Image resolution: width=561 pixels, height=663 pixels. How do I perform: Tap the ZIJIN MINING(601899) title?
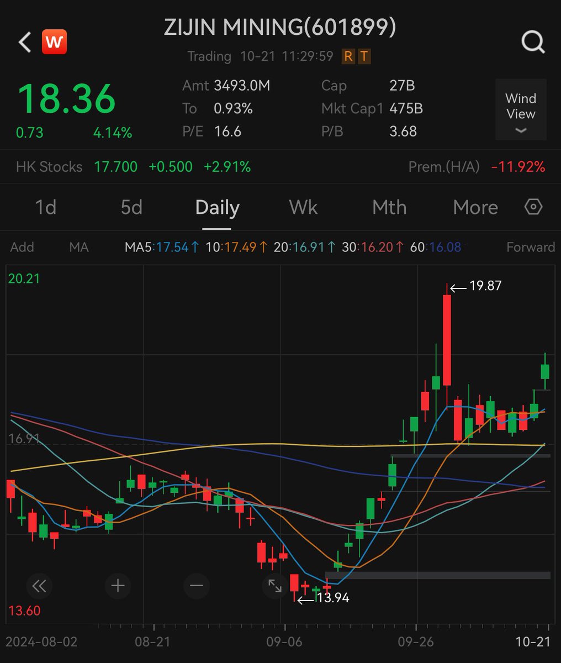click(280, 27)
